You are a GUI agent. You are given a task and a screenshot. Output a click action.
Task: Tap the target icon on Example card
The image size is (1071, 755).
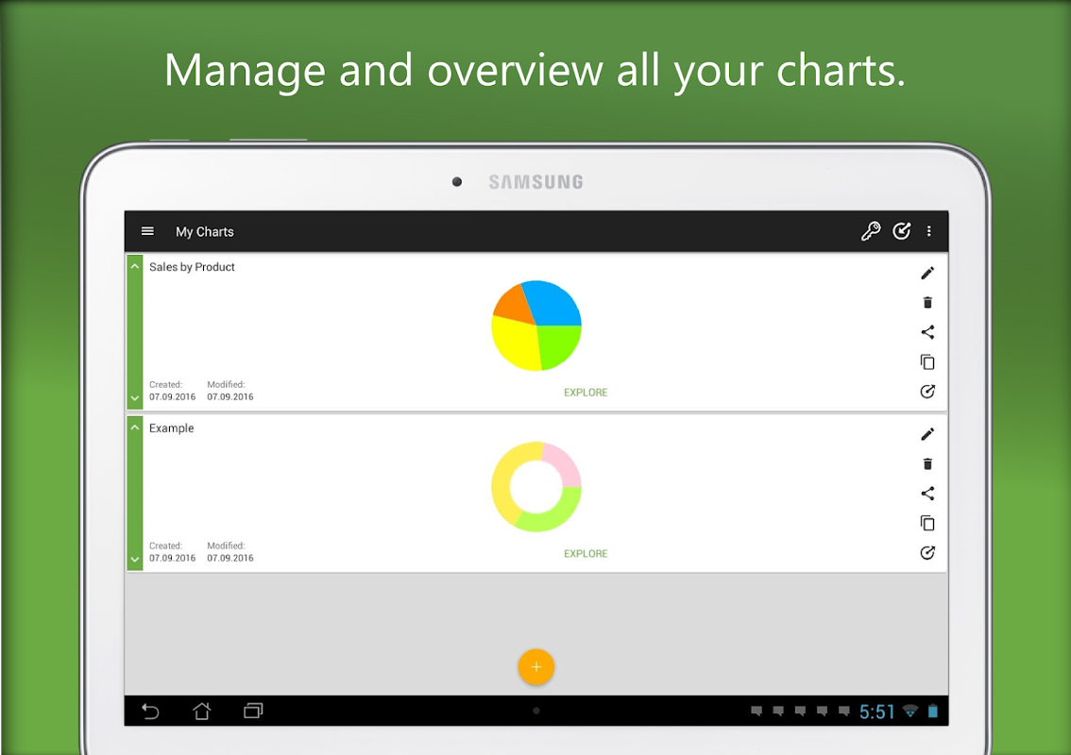(x=927, y=552)
